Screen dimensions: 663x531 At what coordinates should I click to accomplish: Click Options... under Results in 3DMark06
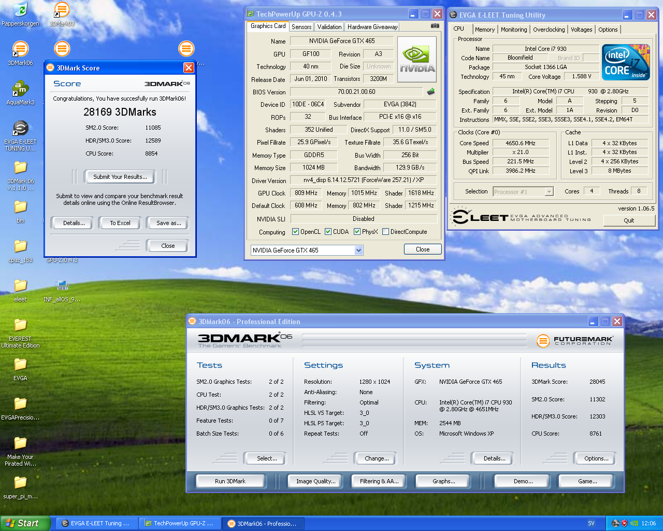tap(596, 458)
